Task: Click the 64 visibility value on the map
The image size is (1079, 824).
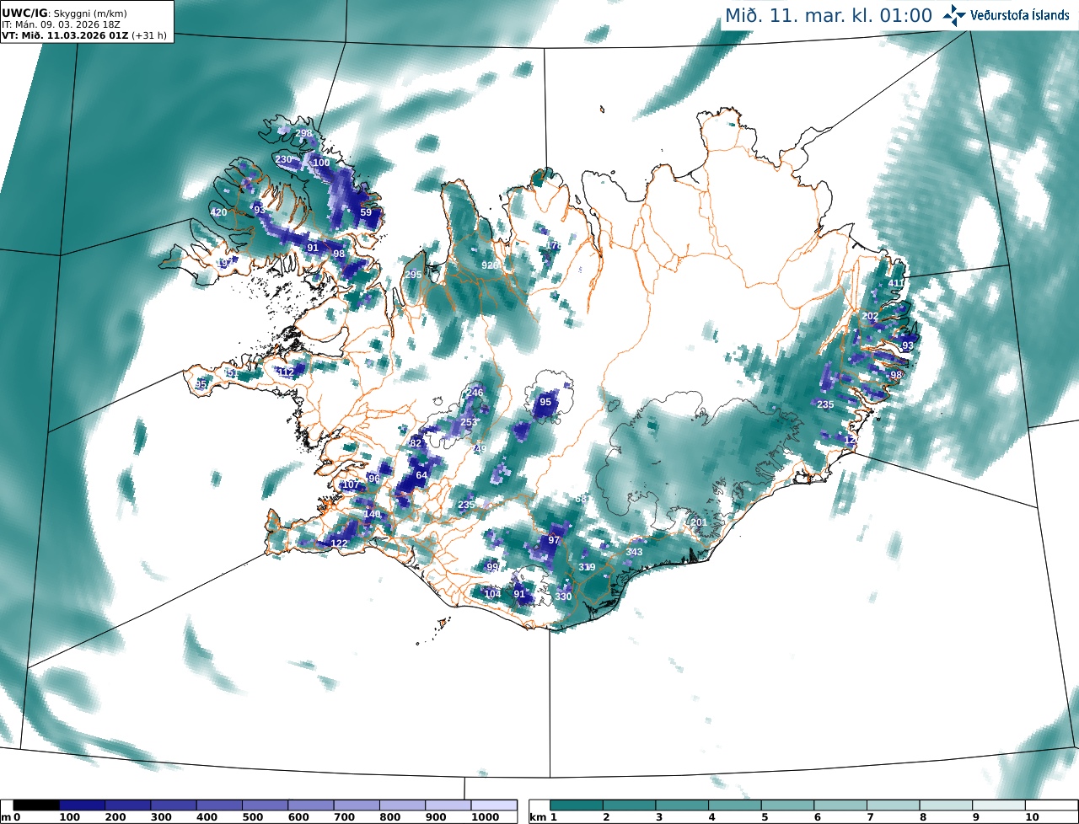Action: (421, 475)
